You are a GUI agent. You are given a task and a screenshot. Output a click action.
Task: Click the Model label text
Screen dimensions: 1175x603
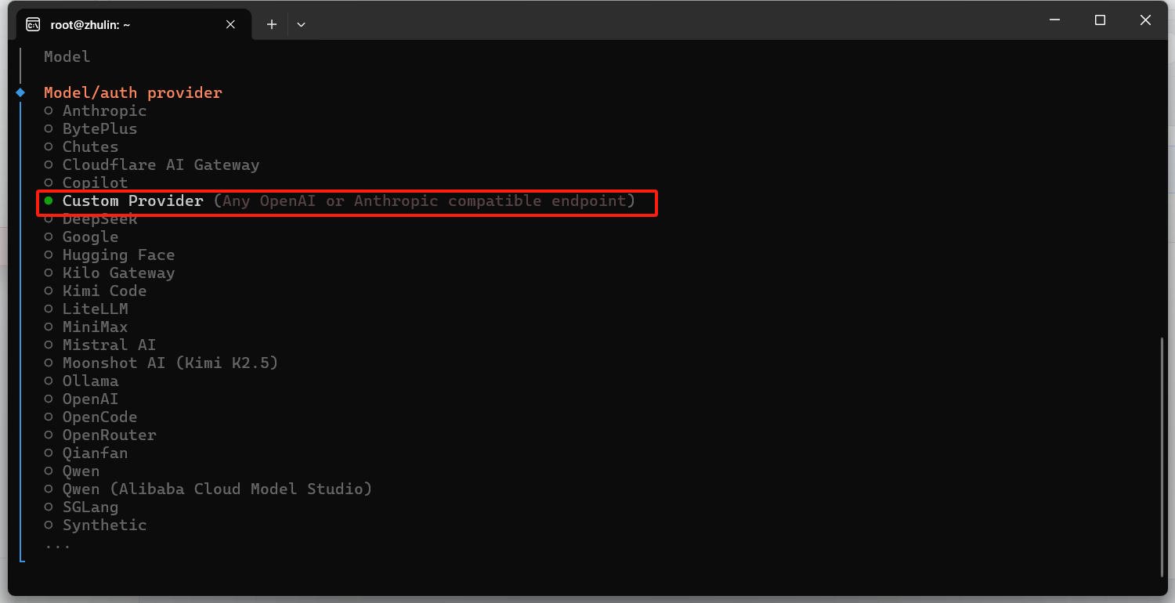click(x=67, y=56)
